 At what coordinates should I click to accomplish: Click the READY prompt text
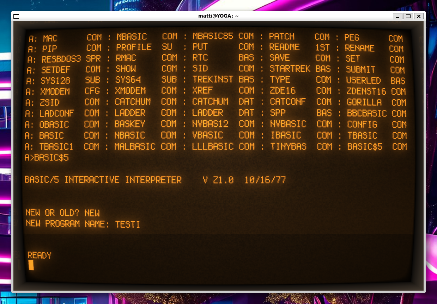point(39,255)
